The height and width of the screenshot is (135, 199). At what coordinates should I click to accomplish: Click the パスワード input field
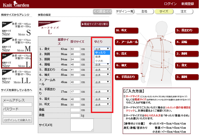[x=17, y=113]
